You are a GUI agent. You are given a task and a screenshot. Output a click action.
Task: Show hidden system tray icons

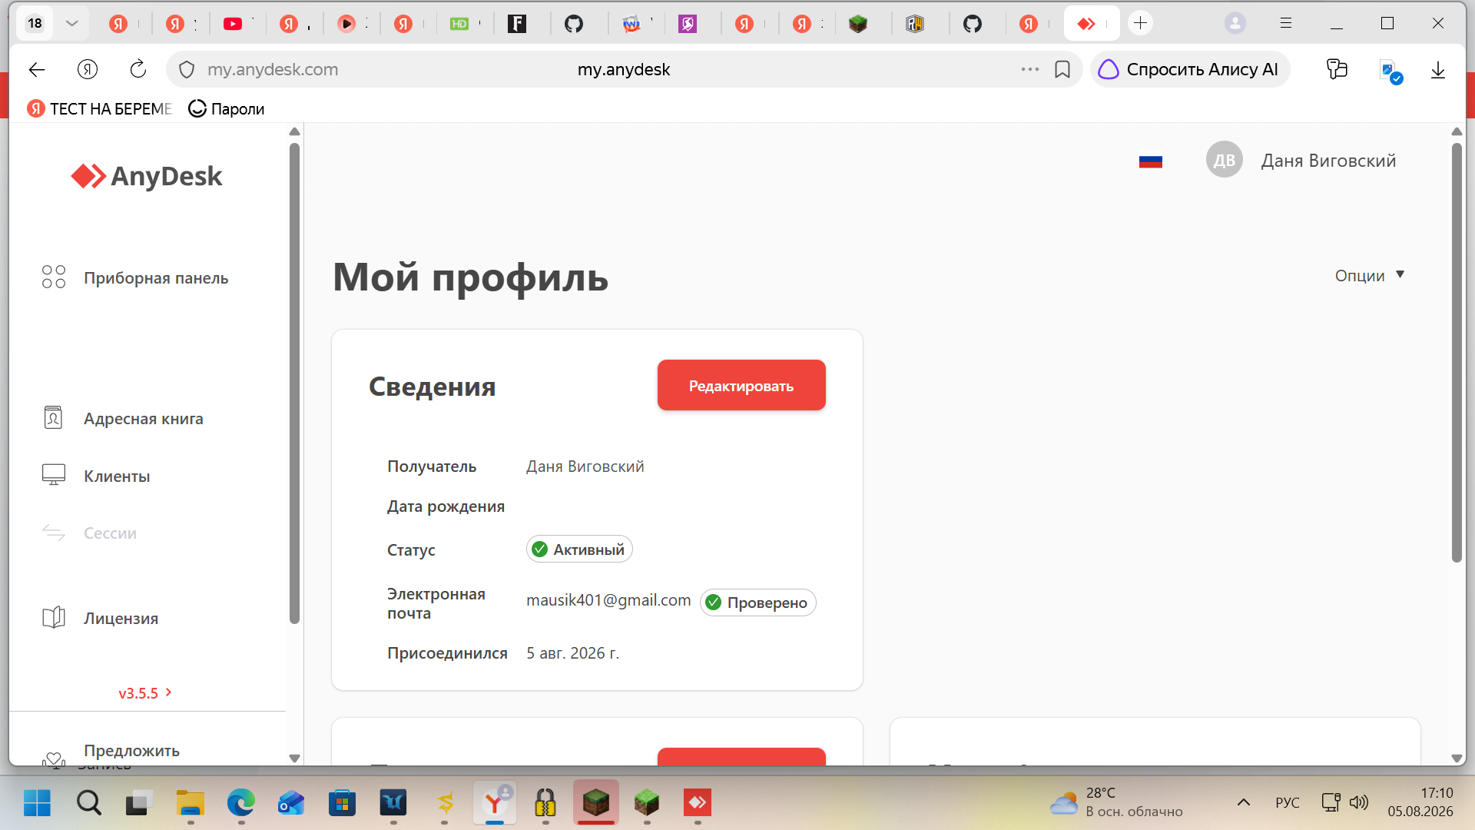(1243, 802)
